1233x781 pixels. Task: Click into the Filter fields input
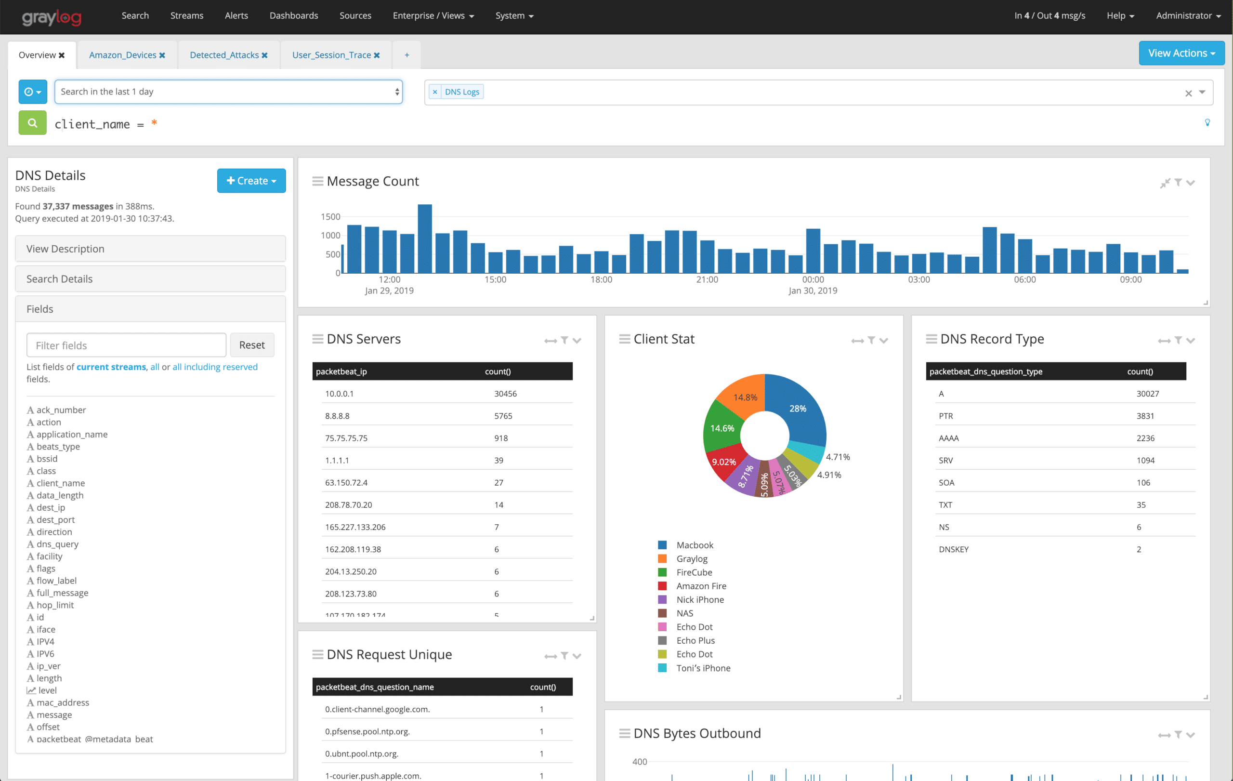pyautogui.click(x=126, y=345)
